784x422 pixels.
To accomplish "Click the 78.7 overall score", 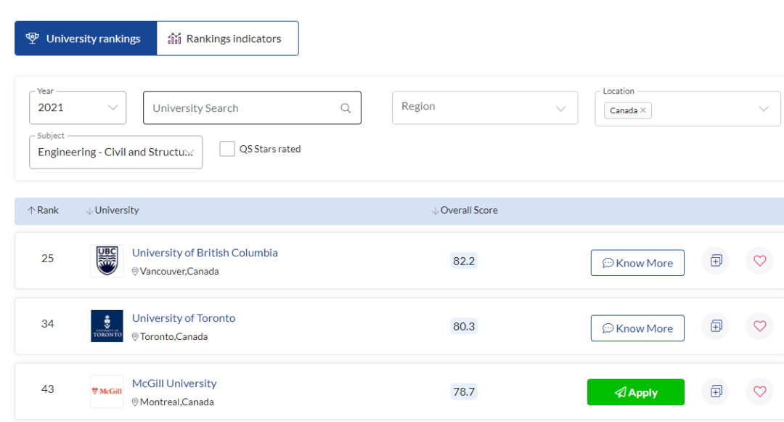I will pos(464,391).
